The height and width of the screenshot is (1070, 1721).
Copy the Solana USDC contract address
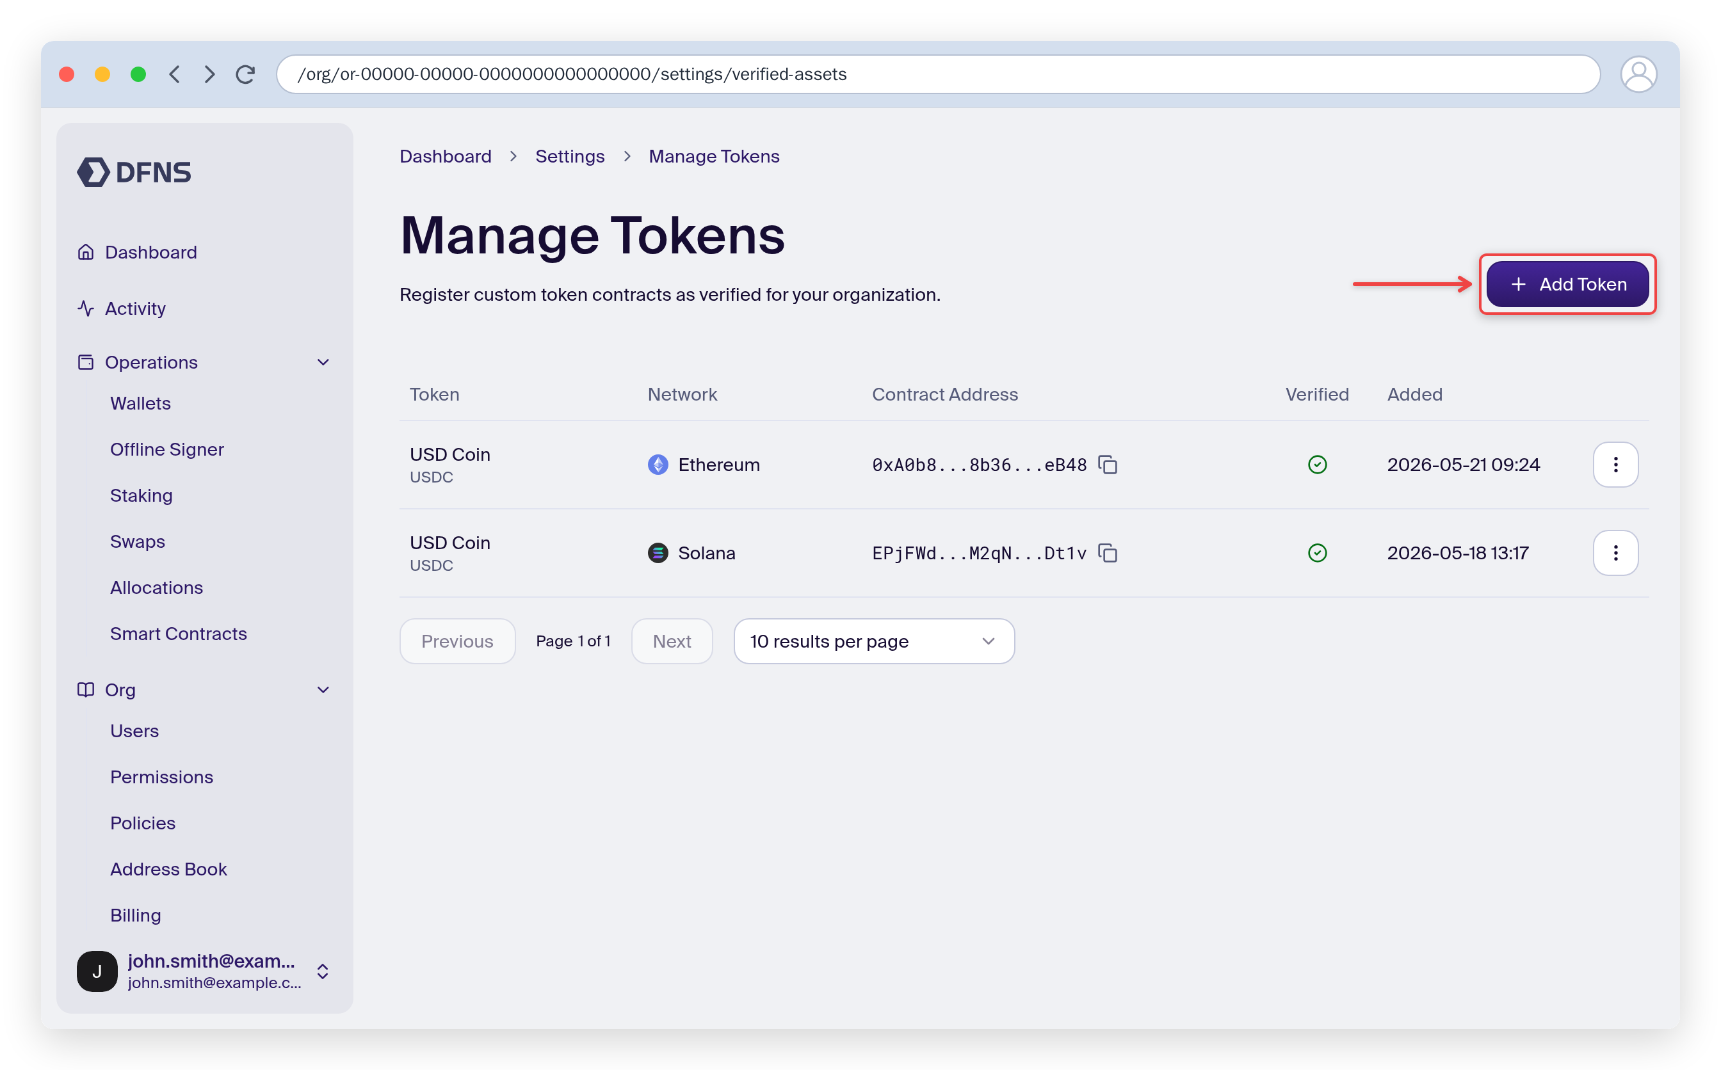pos(1107,553)
